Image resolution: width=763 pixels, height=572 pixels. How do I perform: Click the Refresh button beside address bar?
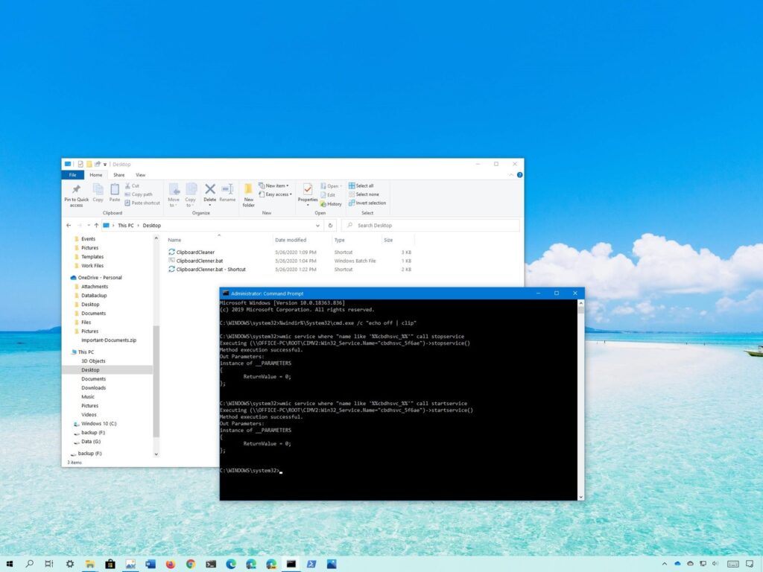330,225
